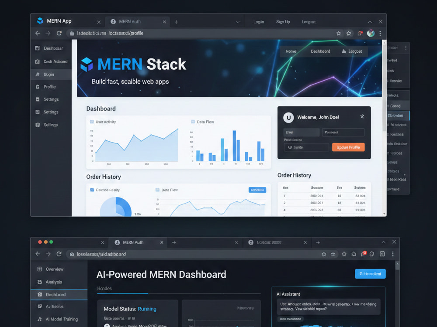Click kebab icon in right background panel
The image size is (437, 327).
click(x=406, y=48)
